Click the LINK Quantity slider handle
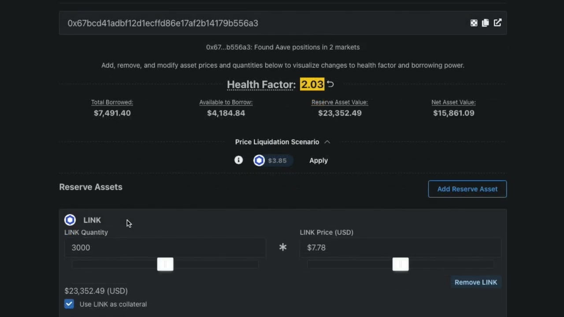 tap(165, 264)
